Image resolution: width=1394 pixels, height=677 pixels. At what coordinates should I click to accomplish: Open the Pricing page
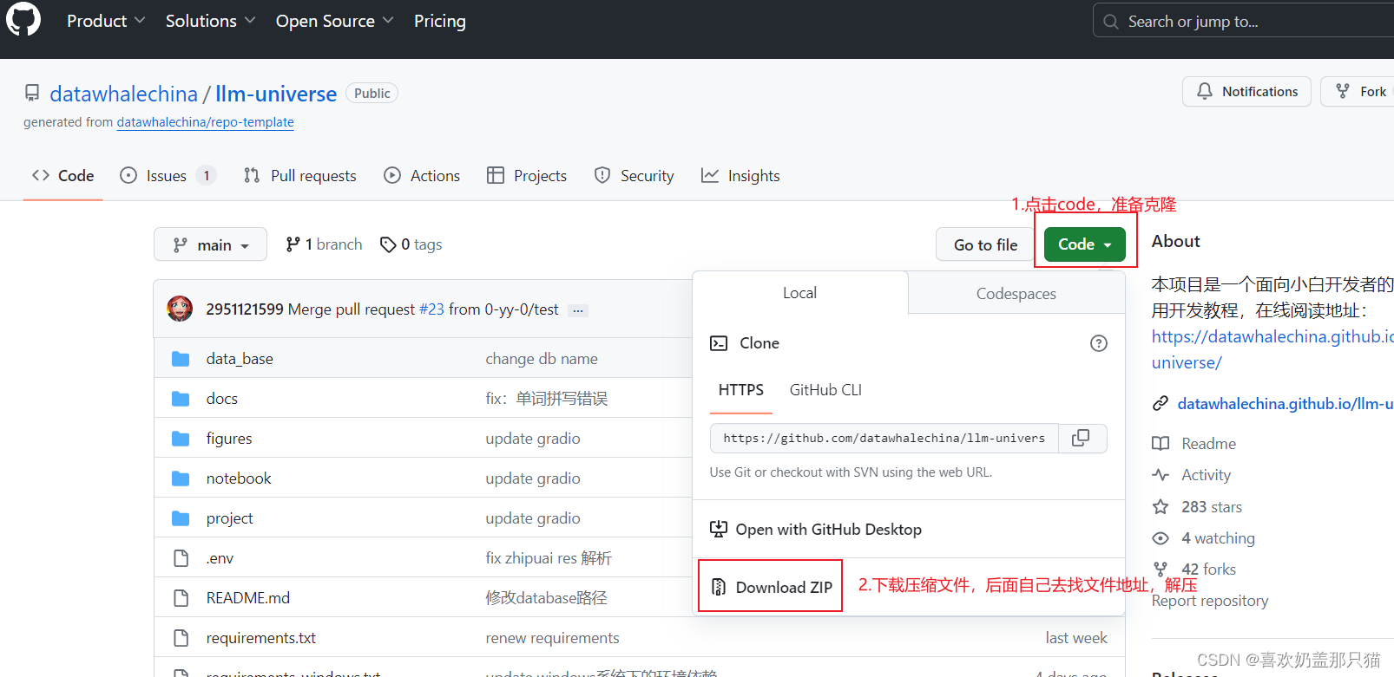click(x=440, y=21)
